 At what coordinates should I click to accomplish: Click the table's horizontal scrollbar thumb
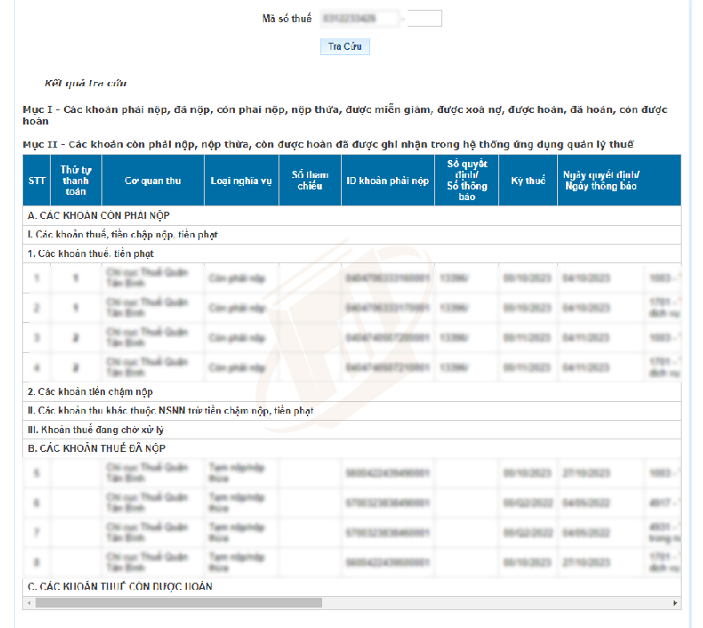click(x=178, y=603)
